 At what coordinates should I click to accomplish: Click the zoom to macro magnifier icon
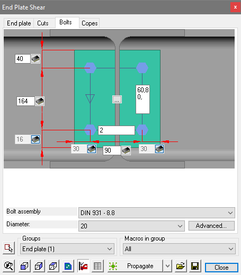[x=9, y=266]
